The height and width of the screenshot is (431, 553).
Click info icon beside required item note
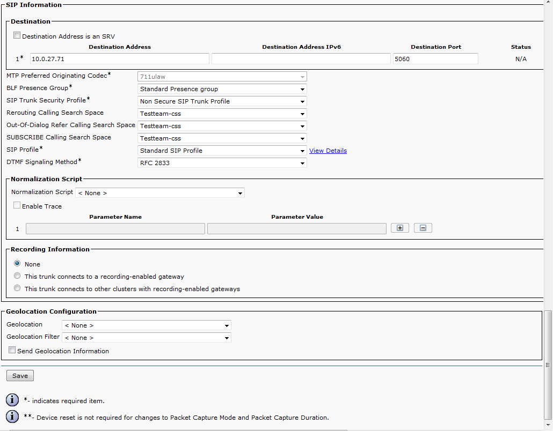[12, 400]
